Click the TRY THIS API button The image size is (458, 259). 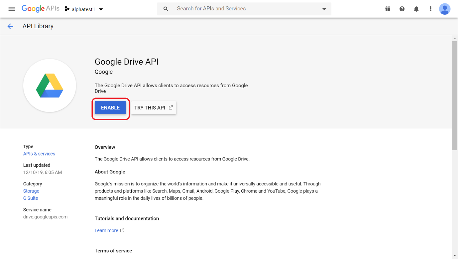tap(154, 108)
